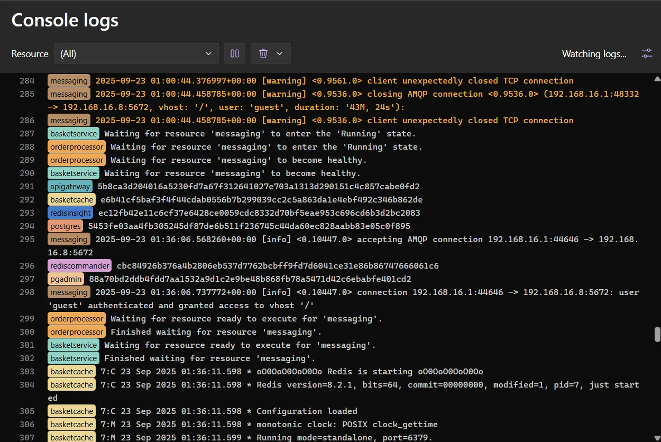This screenshot has height=442, width=661.
Task: Clear the console logs via trash icon
Action: (x=263, y=53)
